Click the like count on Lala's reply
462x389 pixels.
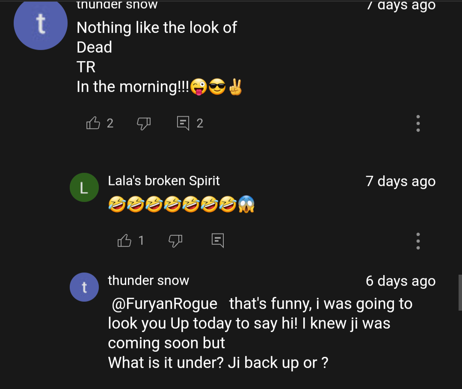(141, 241)
